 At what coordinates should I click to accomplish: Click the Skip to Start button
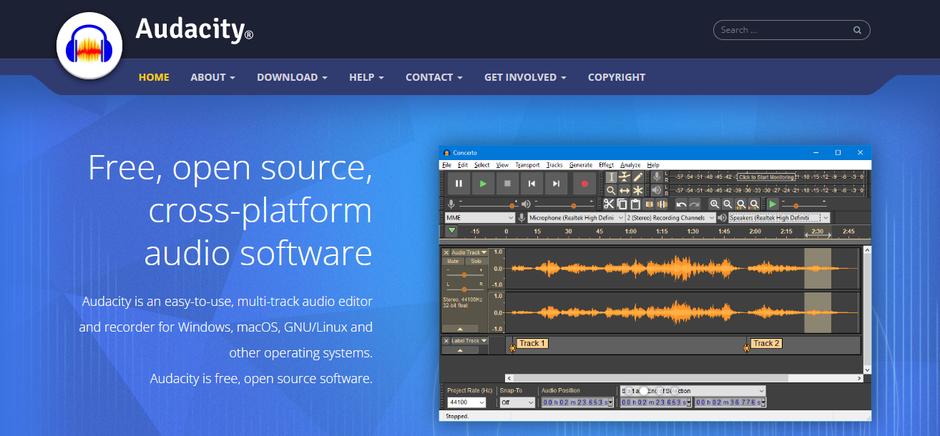pos(532,184)
